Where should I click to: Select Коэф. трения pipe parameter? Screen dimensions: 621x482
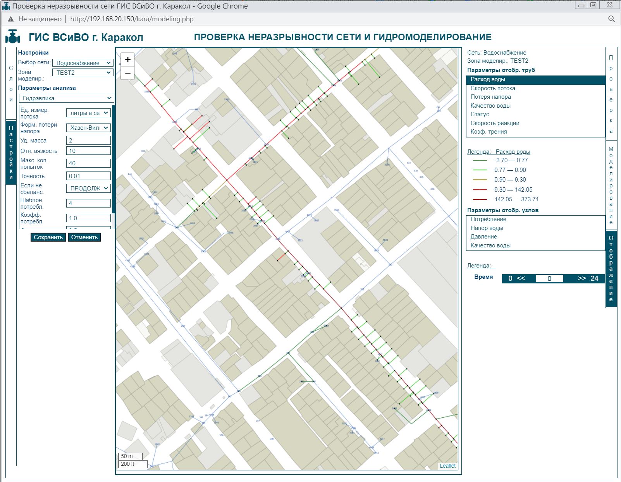(x=536, y=132)
